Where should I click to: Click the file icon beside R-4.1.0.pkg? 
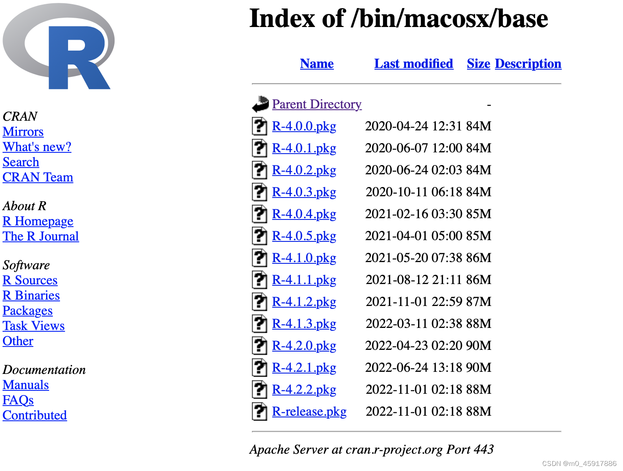(260, 257)
